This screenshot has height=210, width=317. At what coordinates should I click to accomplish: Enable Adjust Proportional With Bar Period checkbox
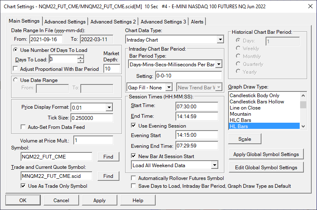(x=15, y=69)
